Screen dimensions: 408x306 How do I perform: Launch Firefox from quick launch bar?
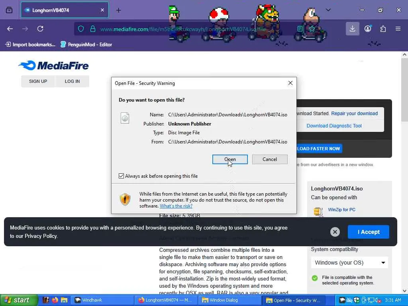tap(55, 300)
